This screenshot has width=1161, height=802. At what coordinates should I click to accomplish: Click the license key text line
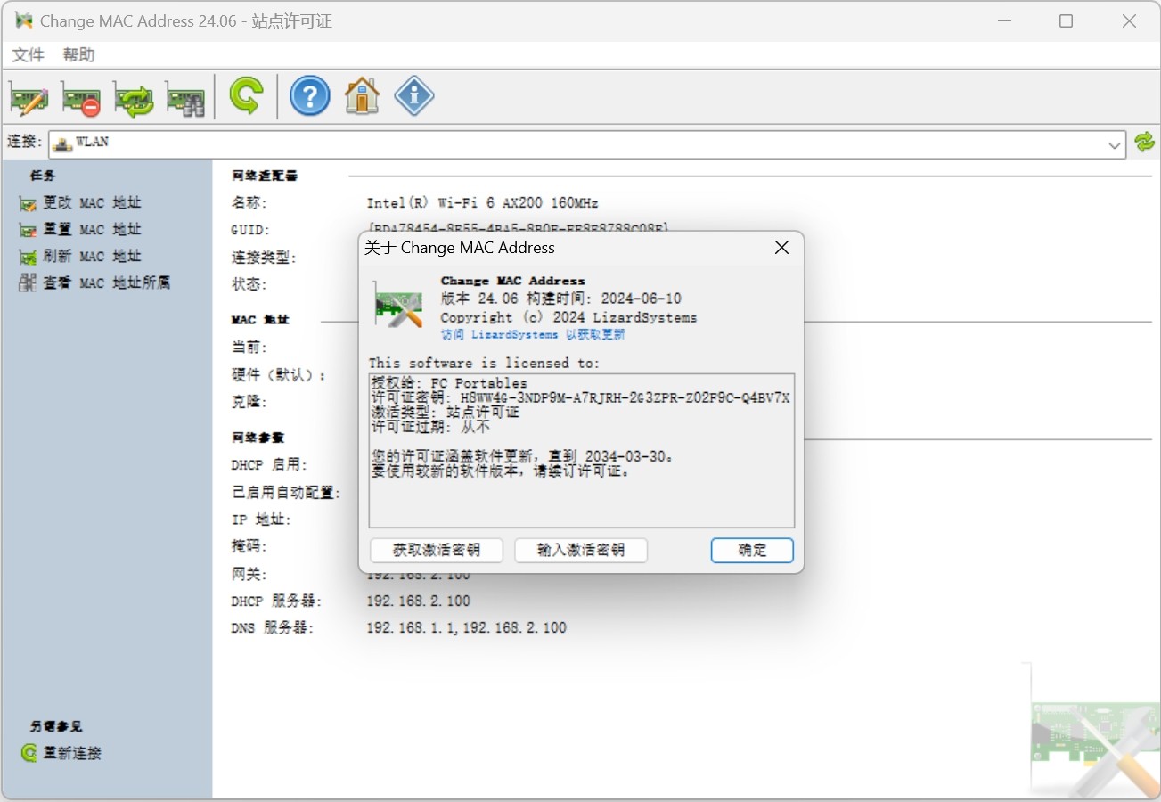(581, 397)
